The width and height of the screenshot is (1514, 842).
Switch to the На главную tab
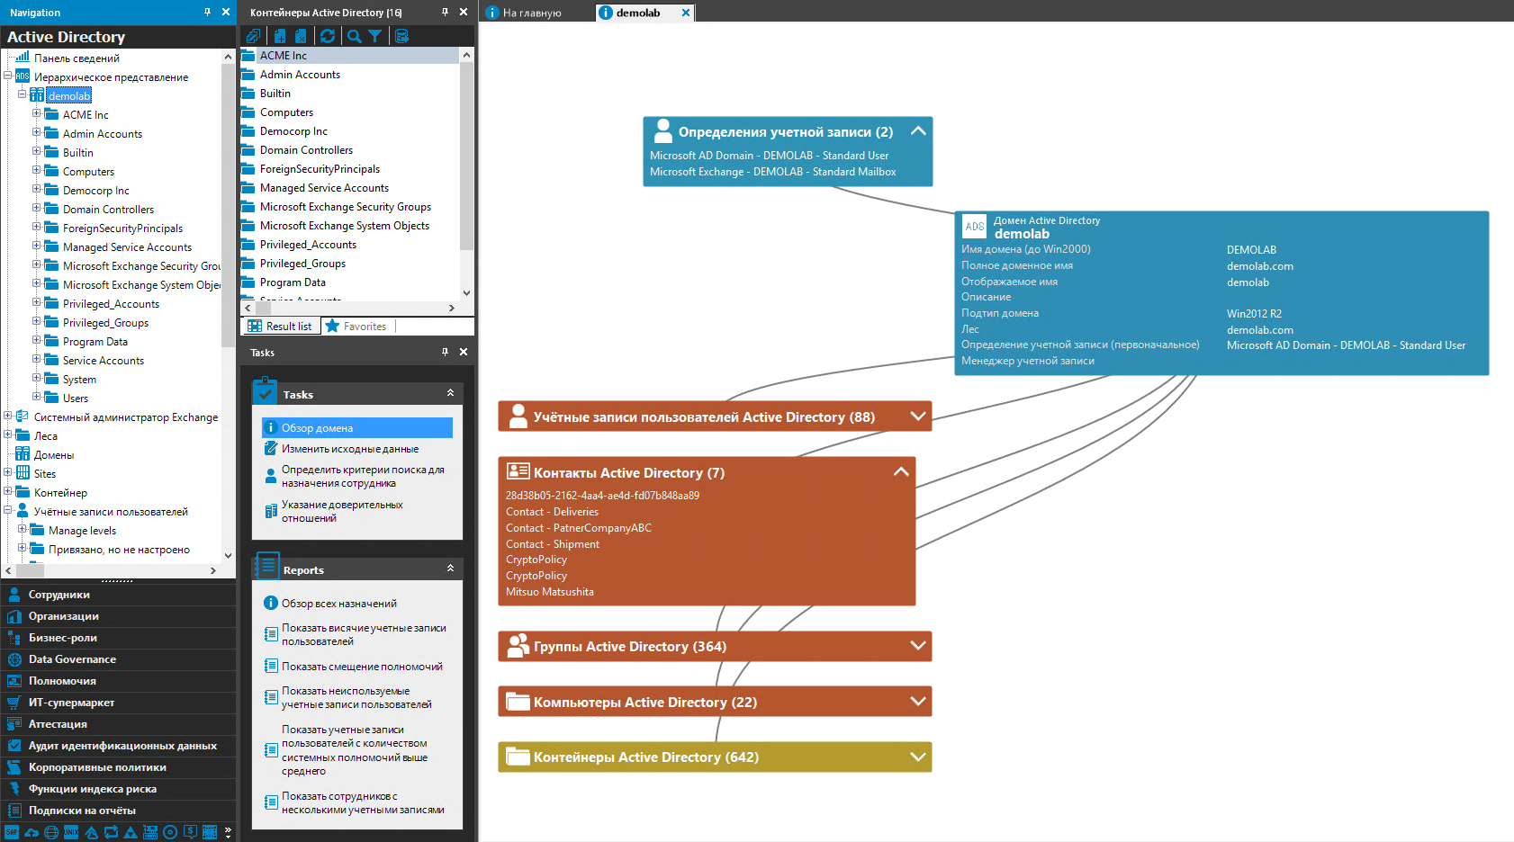(x=532, y=13)
